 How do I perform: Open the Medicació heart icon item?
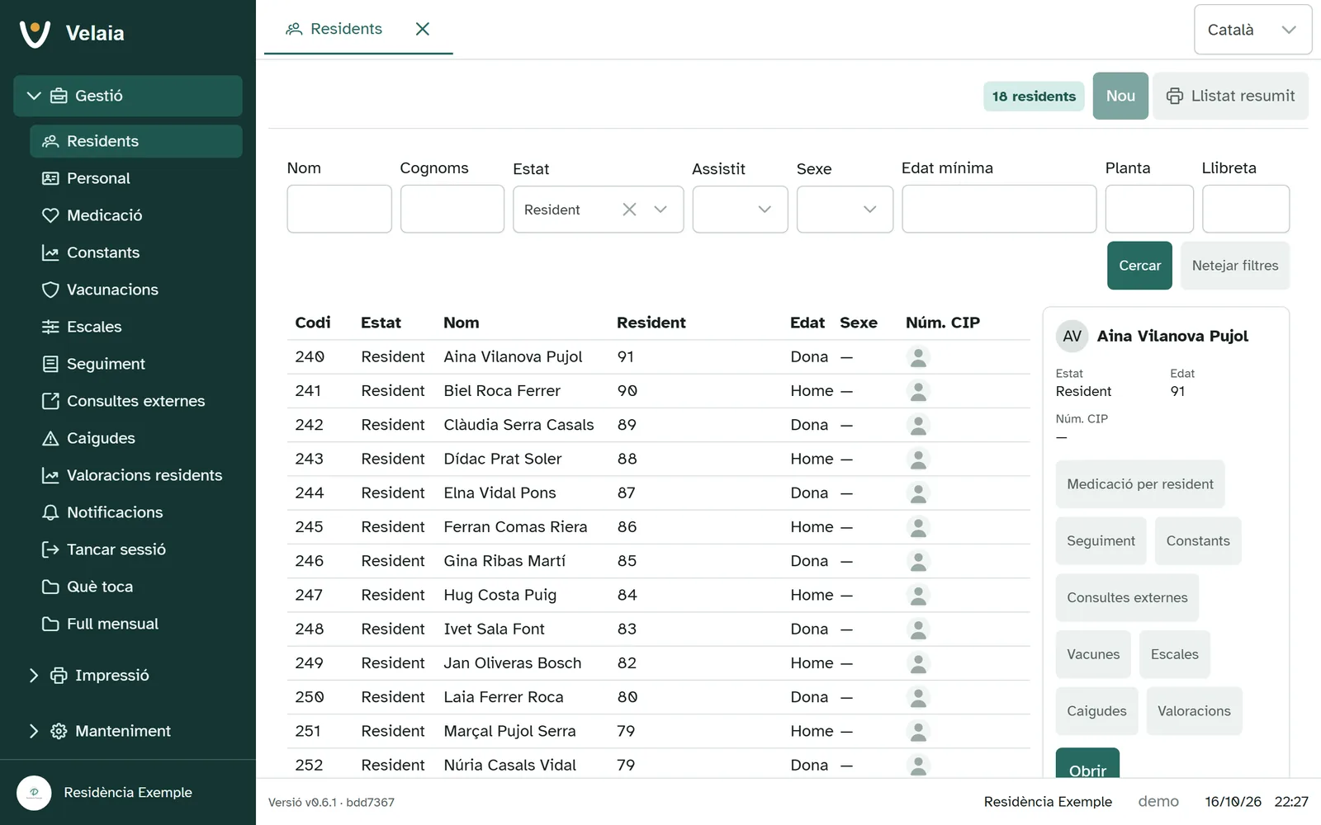click(x=50, y=215)
